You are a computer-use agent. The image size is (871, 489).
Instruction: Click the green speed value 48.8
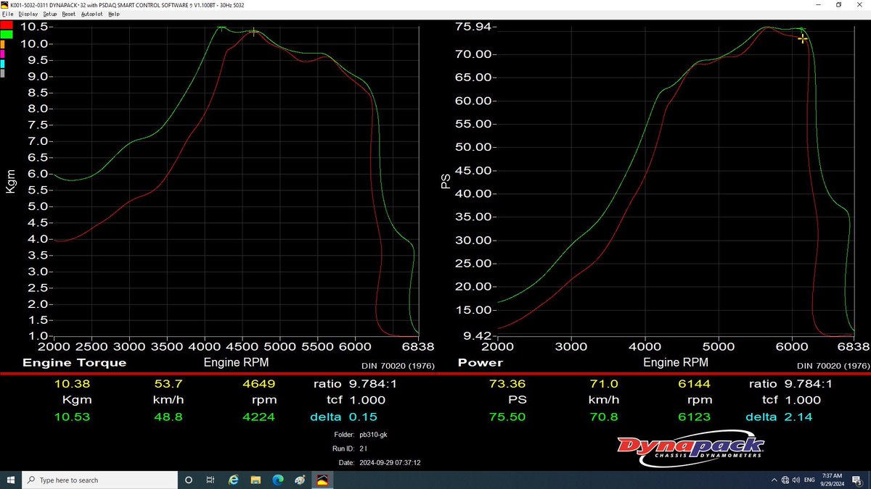coord(168,417)
